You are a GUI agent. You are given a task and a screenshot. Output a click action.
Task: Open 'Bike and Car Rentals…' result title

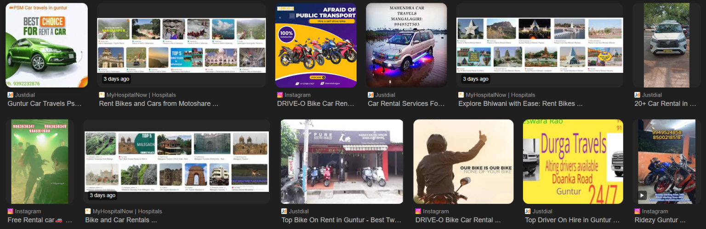pos(121,220)
